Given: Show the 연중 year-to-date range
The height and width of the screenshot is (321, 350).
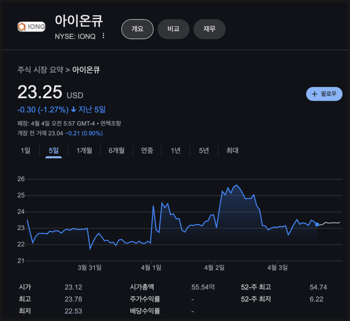Looking at the screenshot, I should [x=147, y=150].
